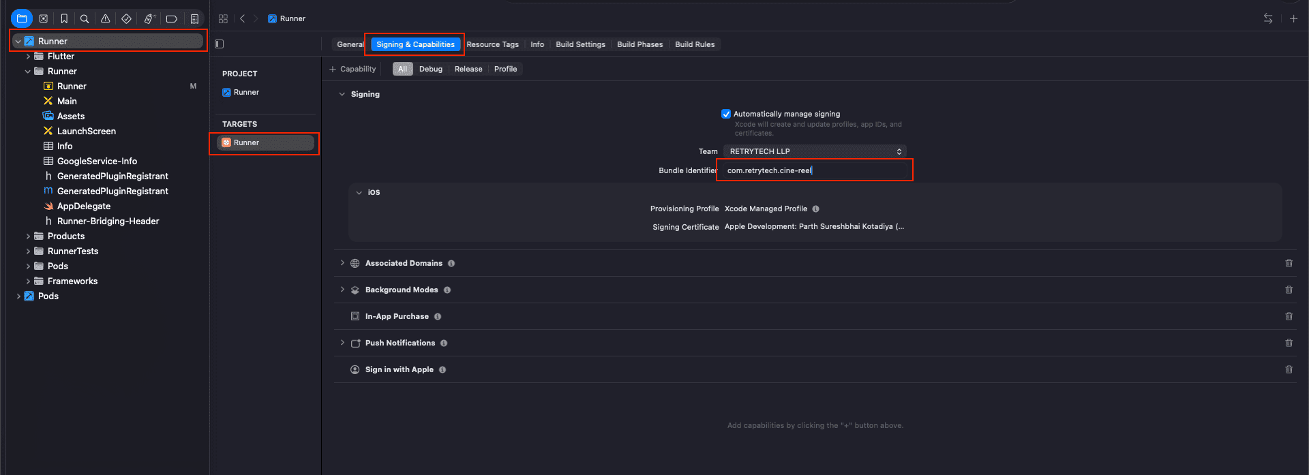Open the Test navigator

point(126,19)
